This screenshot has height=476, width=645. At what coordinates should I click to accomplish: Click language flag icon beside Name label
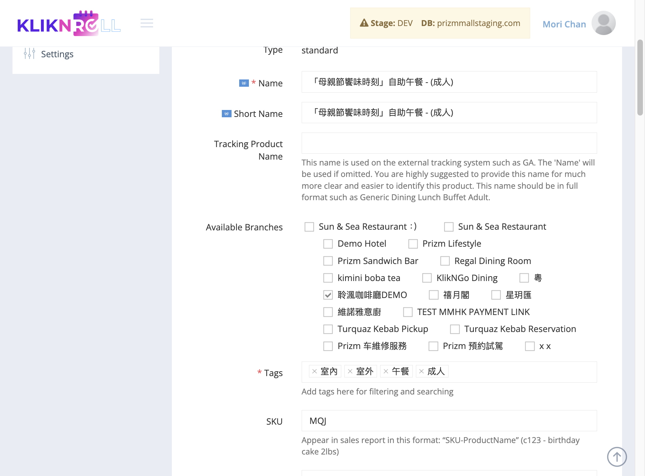click(x=244, y=83)
